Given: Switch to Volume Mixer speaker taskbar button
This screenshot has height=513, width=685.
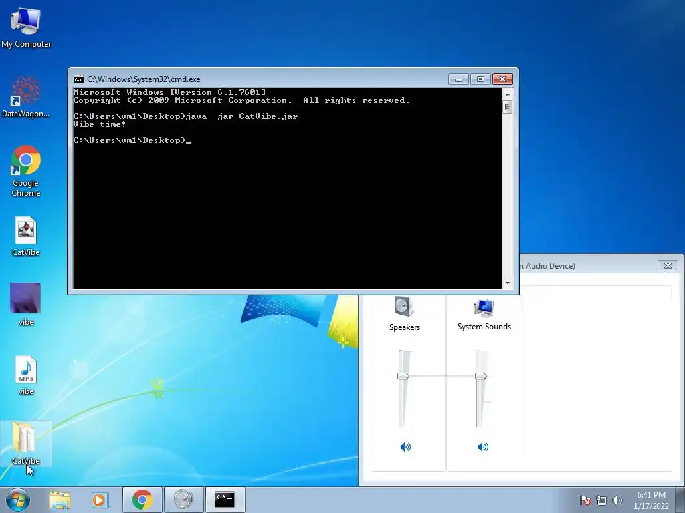Looking at the screenshot, I should click(x=183, y=500).
